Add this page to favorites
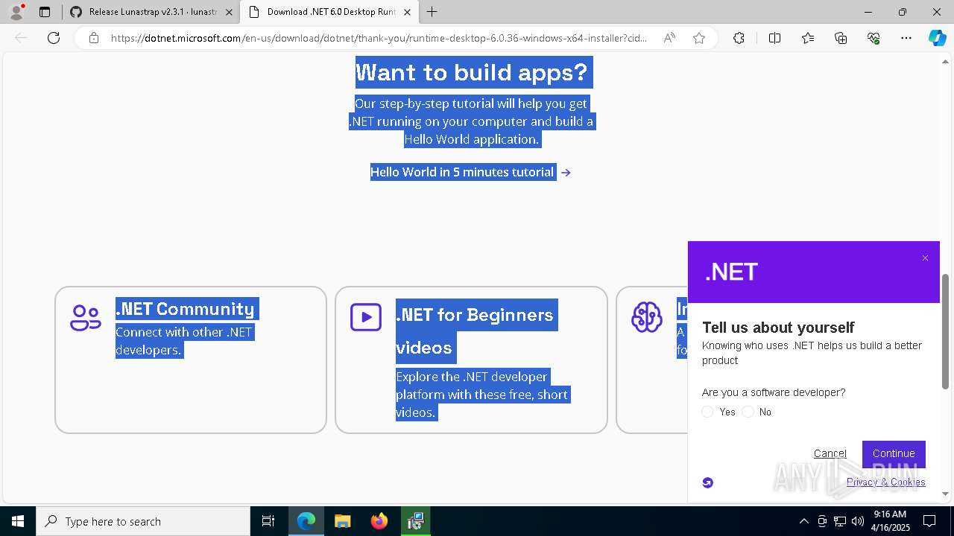 pyautogui.click(x=699, y=38)
